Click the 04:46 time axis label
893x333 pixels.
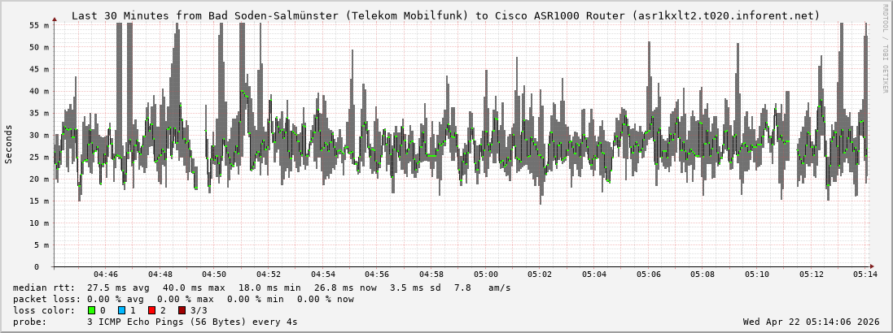coord(106,275)
